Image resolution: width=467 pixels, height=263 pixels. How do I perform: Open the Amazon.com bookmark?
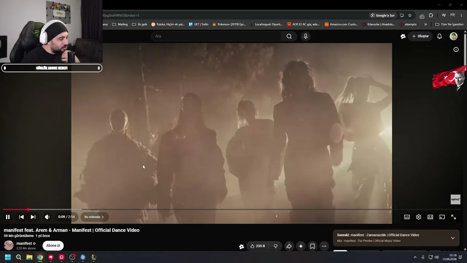[x=341, y=24]
